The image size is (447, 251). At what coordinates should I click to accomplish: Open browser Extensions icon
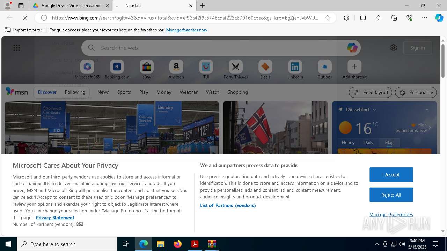click(346, 18)
